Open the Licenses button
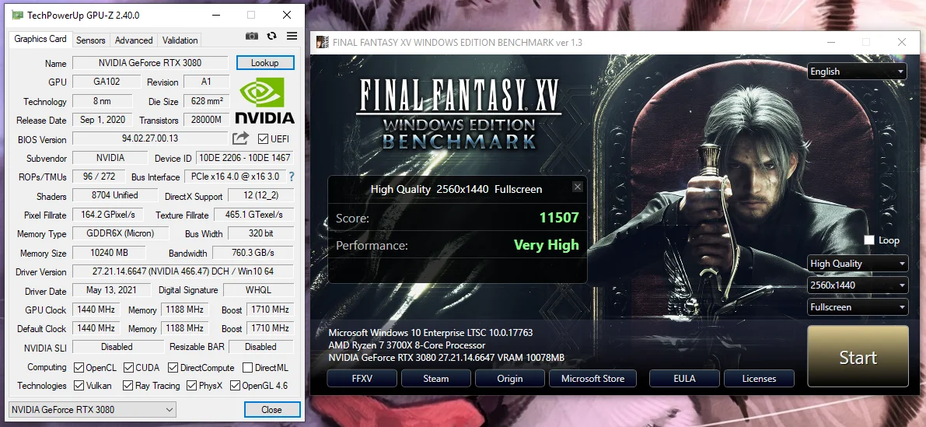The image size is (926, 427). pyautogui.click(x=759, y=379)
